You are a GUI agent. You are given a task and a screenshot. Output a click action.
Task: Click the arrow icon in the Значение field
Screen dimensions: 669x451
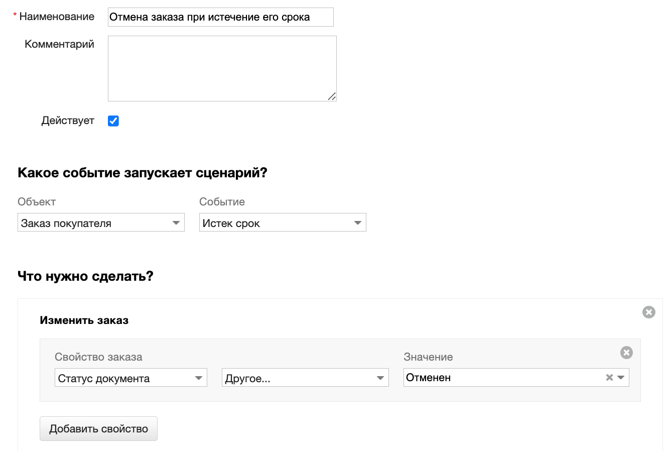point(620,377)
